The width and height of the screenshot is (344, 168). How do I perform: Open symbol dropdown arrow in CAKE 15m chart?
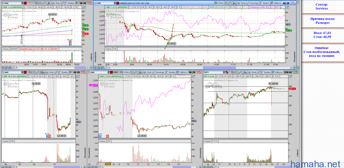point(22,72)
